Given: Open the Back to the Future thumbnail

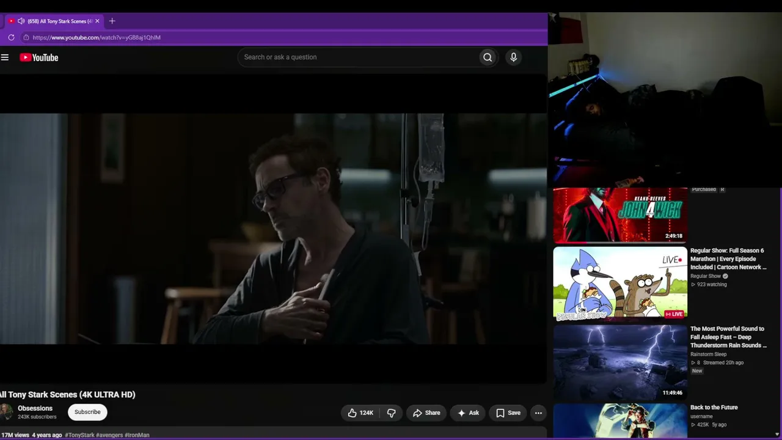Looking at the screenshot, I should pos(620,421).
